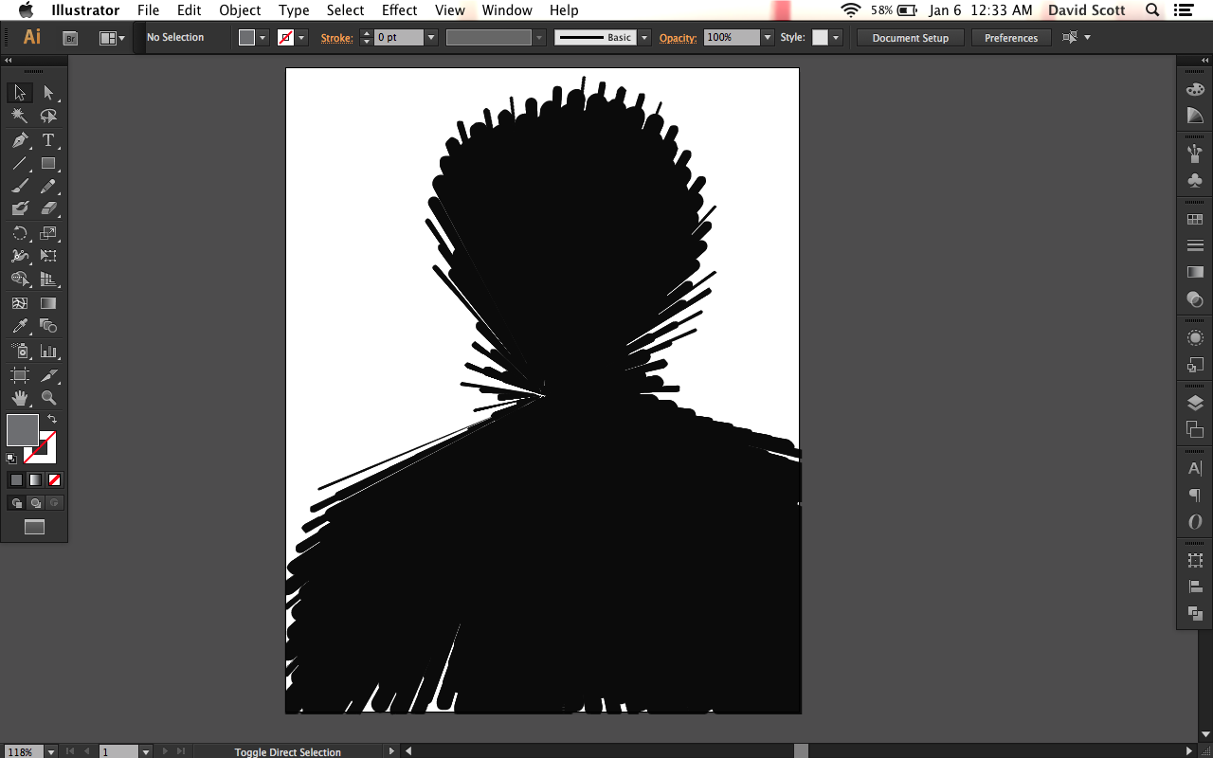Set paint mode to None
The width and height of the screenshot is (1213, 758).
[54, 480]
